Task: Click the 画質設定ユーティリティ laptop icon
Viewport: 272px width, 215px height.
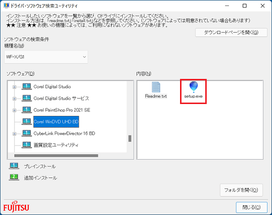Action: click(x=27, y=145)
